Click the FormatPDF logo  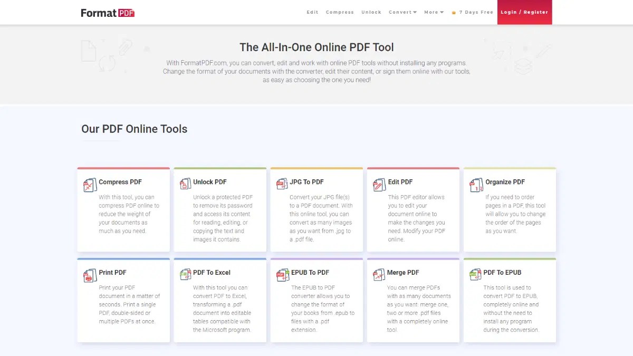(107, 12)
